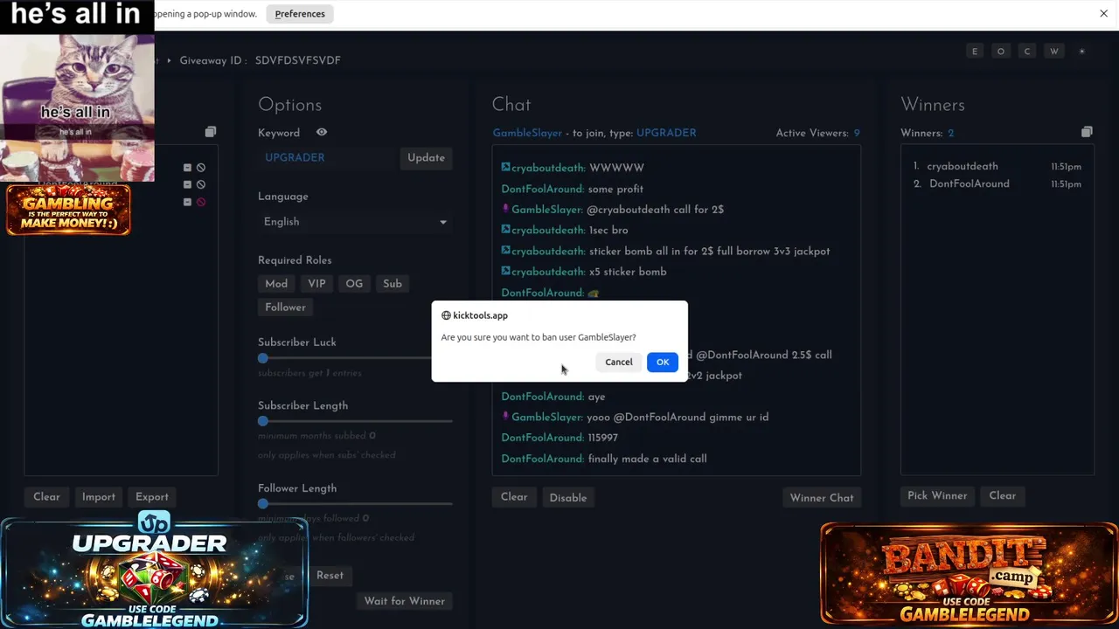Click the Wait for Winner button
This screenshot has width=1119, height=629.
(x=404, y=601)
